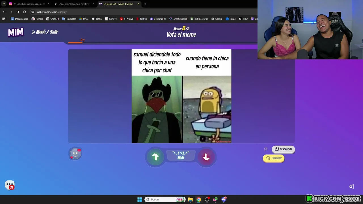Open chat app icon beside OBS

pyautogui.click(x=215, y=199)
